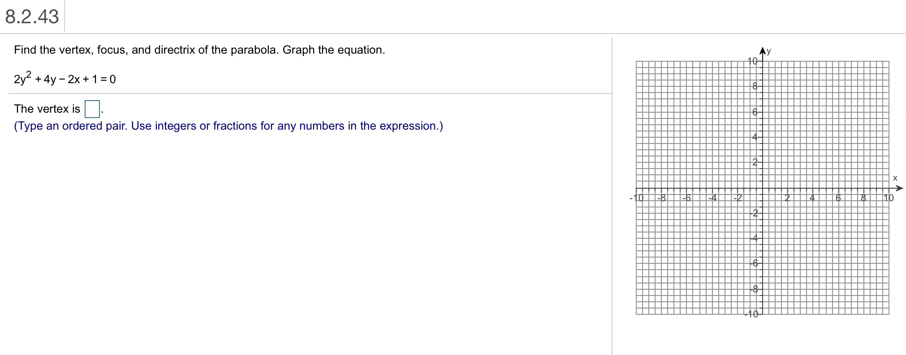Click the 10 tick mark on the y-axis
The image size is (906, 355).
point(752,60)
